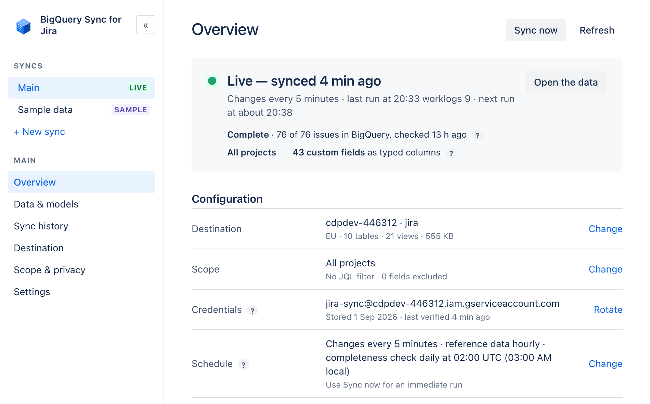The width and height of the screenshot is (650, 404).
Task: Change the Scope configuration
Action: pyautogui.click(x=606, y=269)
